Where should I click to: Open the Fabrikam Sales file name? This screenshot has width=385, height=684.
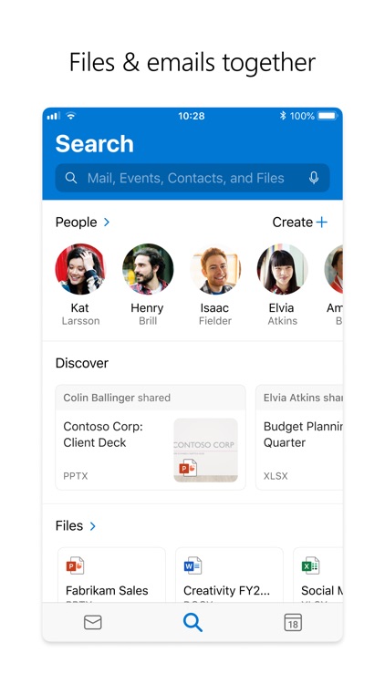pos(107,591)
